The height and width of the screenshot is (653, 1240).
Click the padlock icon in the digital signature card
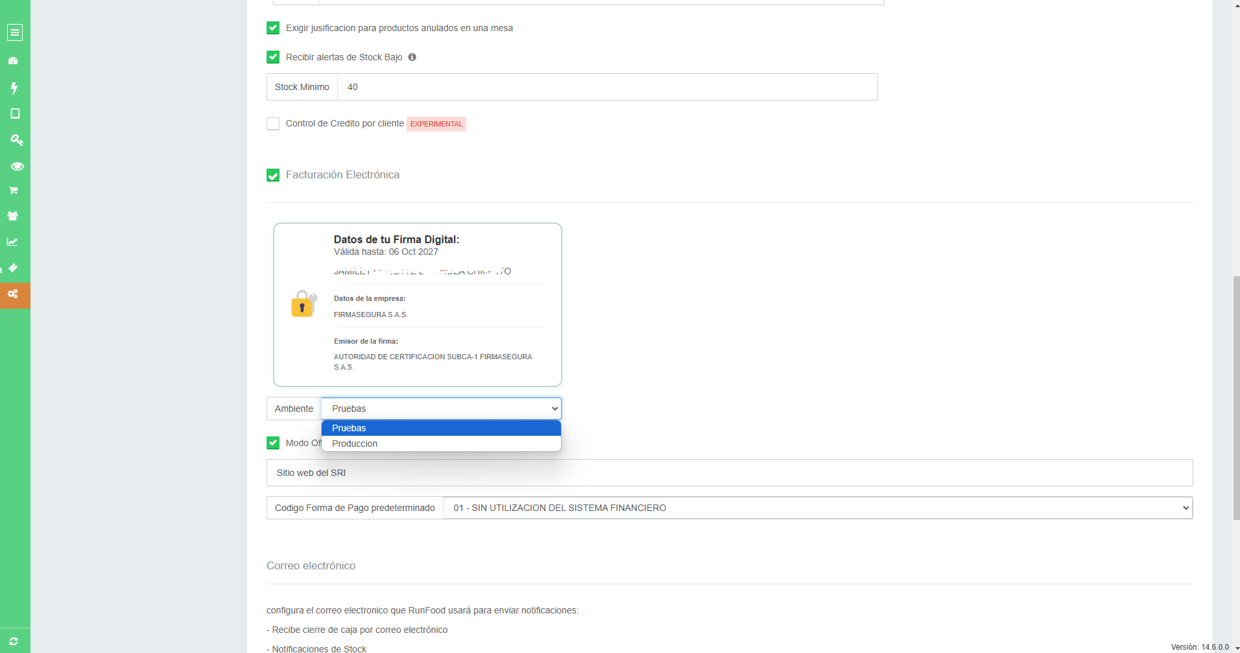[304, 303]
